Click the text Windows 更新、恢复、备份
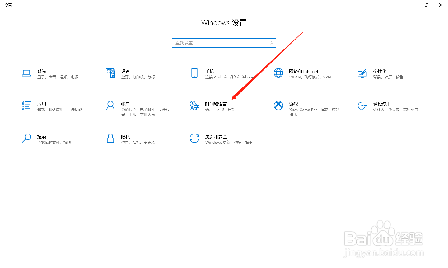 229,143
